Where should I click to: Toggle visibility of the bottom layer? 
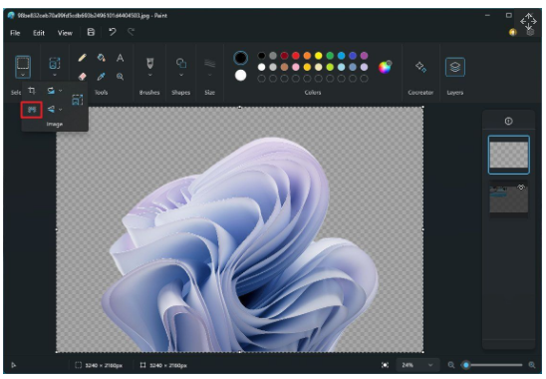(x=521, y=188)
